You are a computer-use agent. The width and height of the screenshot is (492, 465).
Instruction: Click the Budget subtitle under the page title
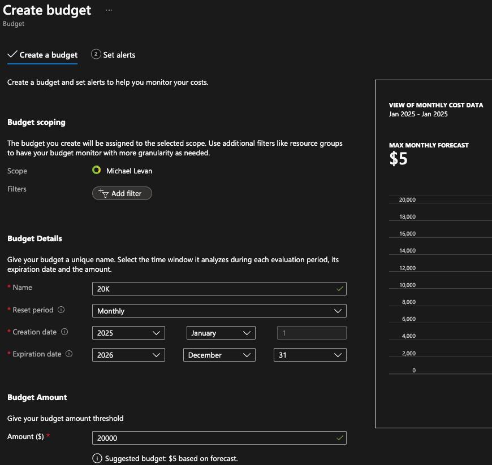14,24
